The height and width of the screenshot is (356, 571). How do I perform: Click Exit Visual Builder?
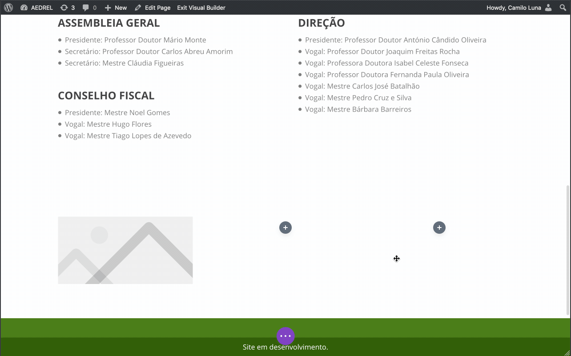coord(201,8)
